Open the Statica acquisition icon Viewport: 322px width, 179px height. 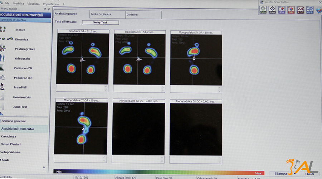click(x=3, y=29)
